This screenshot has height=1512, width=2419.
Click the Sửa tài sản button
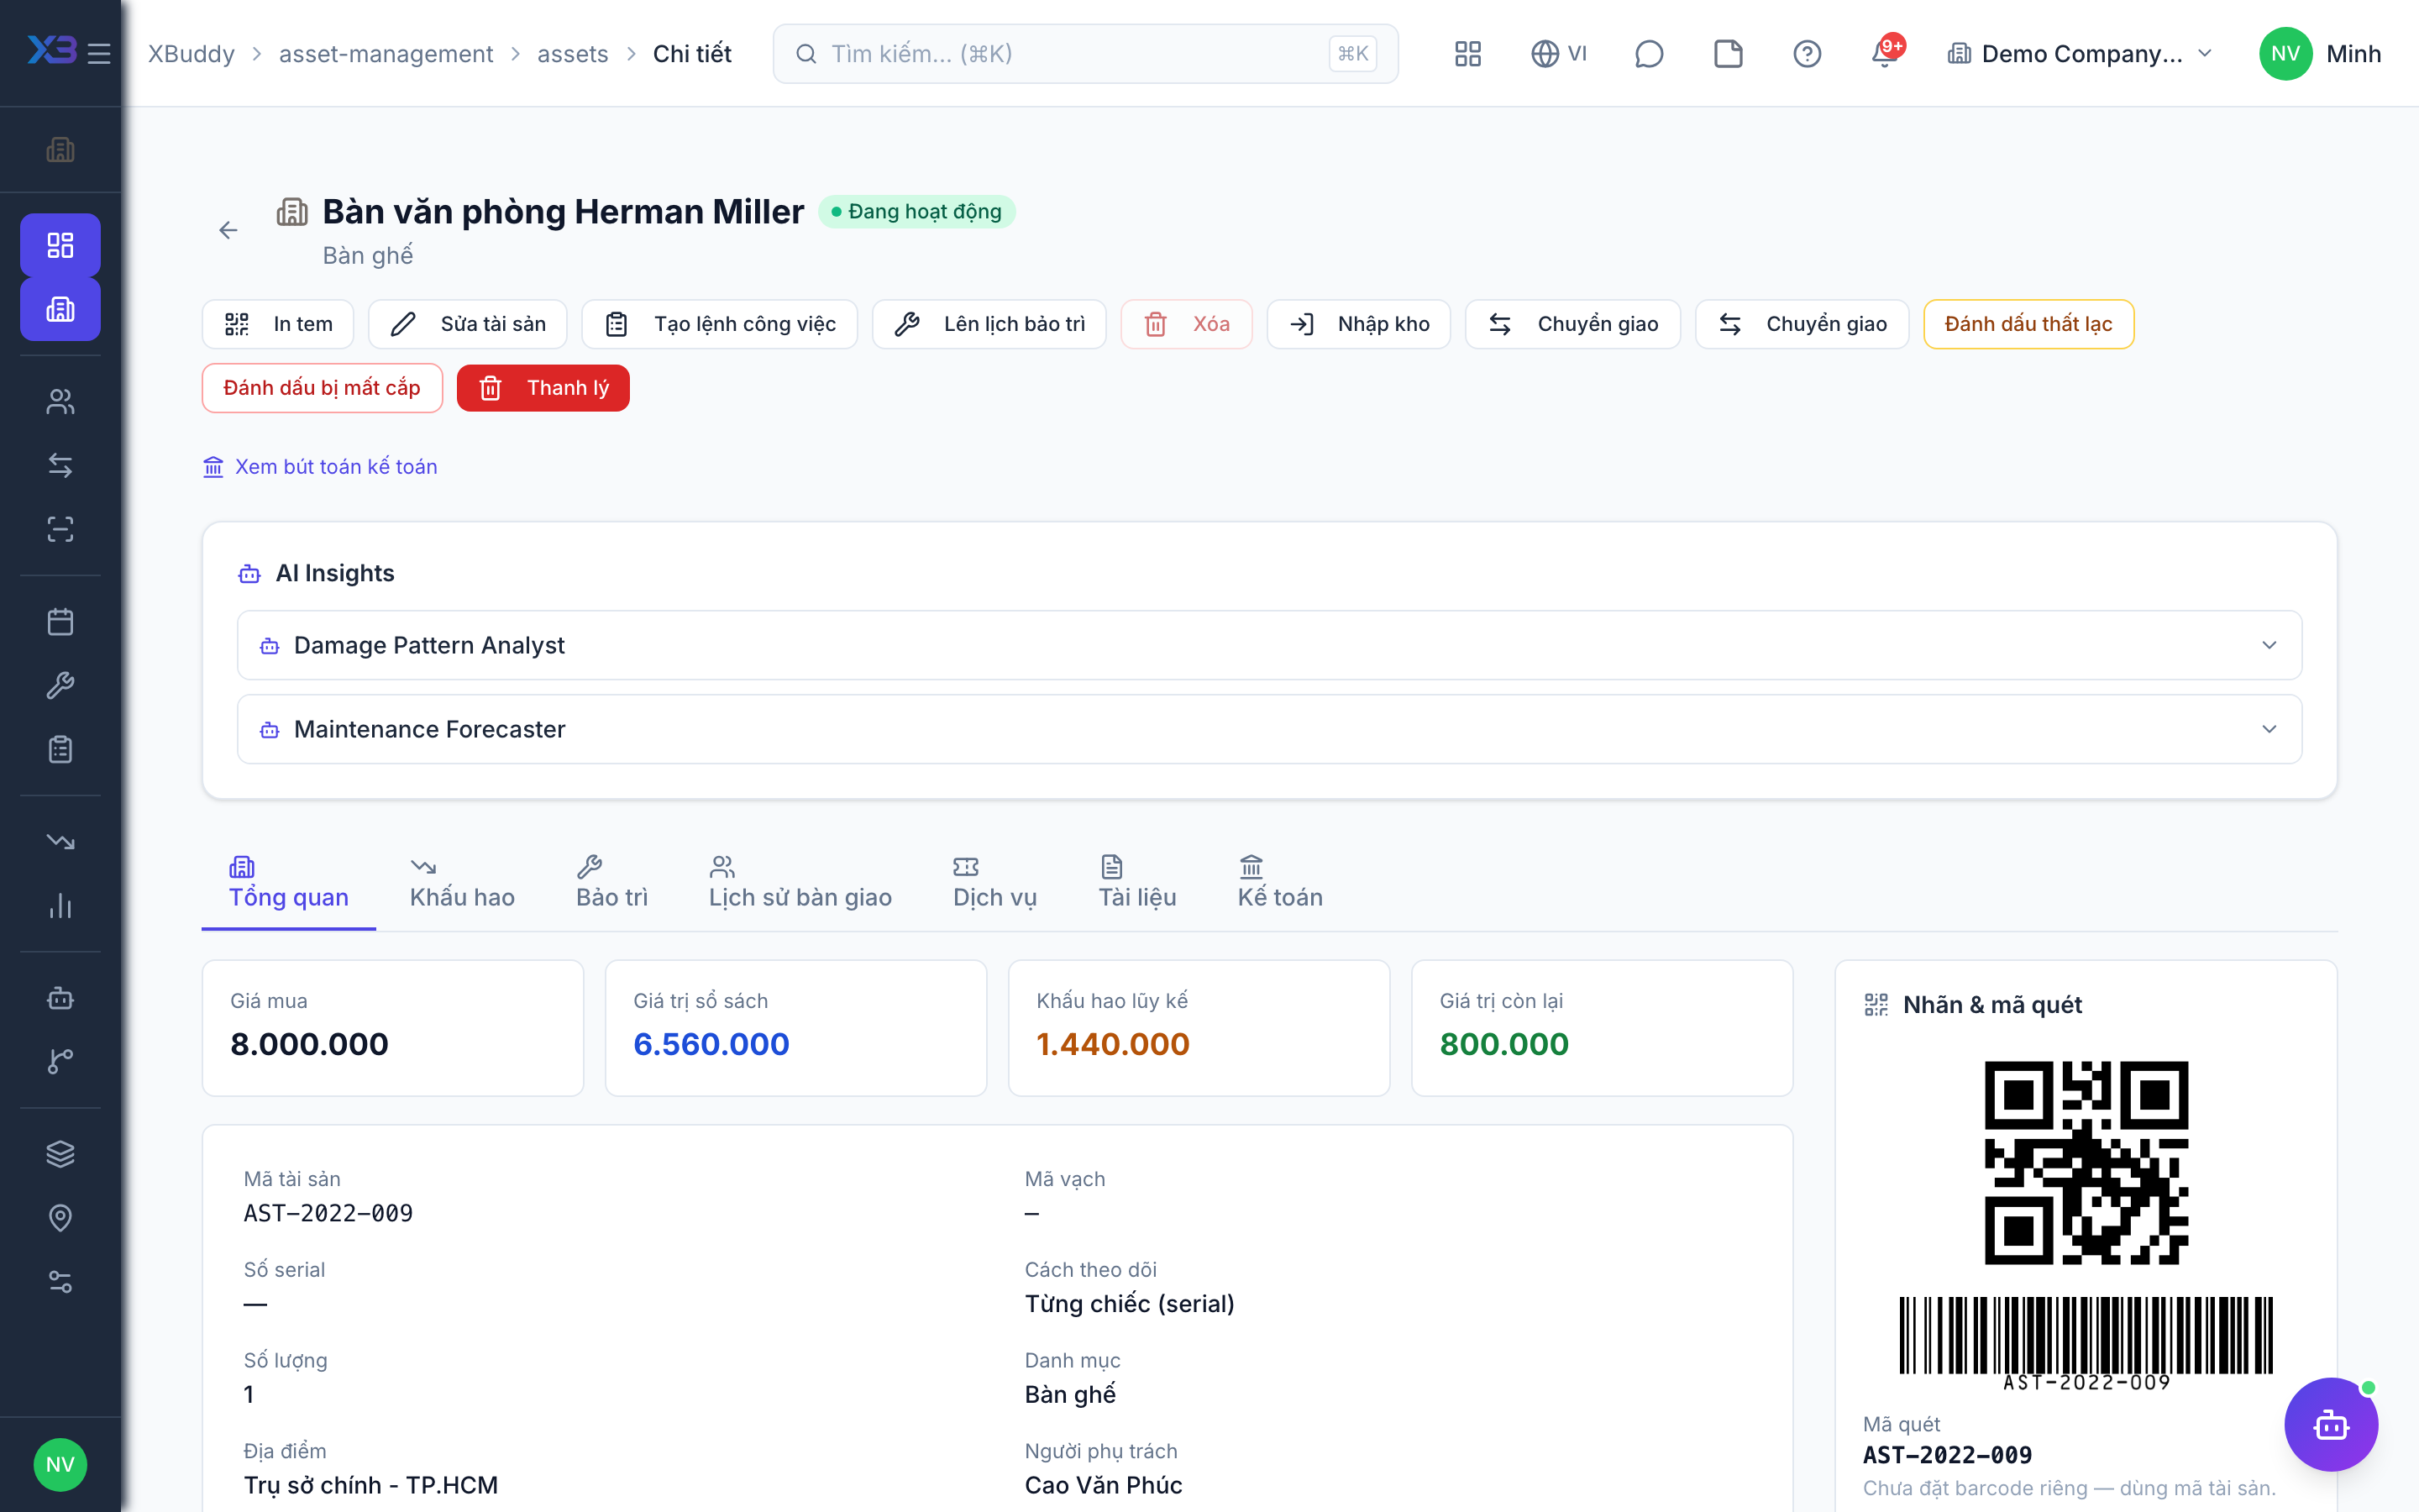pos(468,324)
